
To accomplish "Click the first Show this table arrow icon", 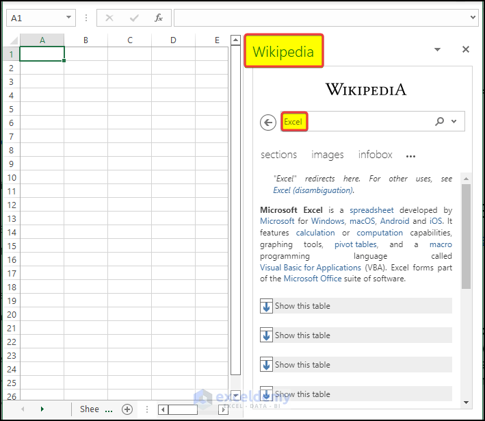I will point(266,306).
